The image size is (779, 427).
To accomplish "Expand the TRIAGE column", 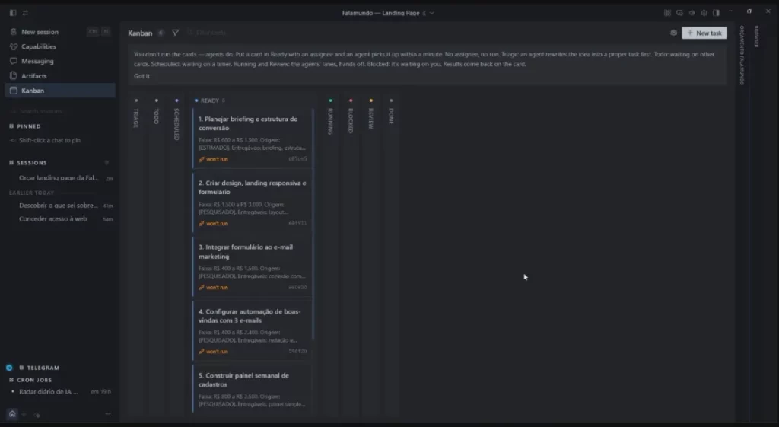I will pyautogui.click(x=136, y=114).
